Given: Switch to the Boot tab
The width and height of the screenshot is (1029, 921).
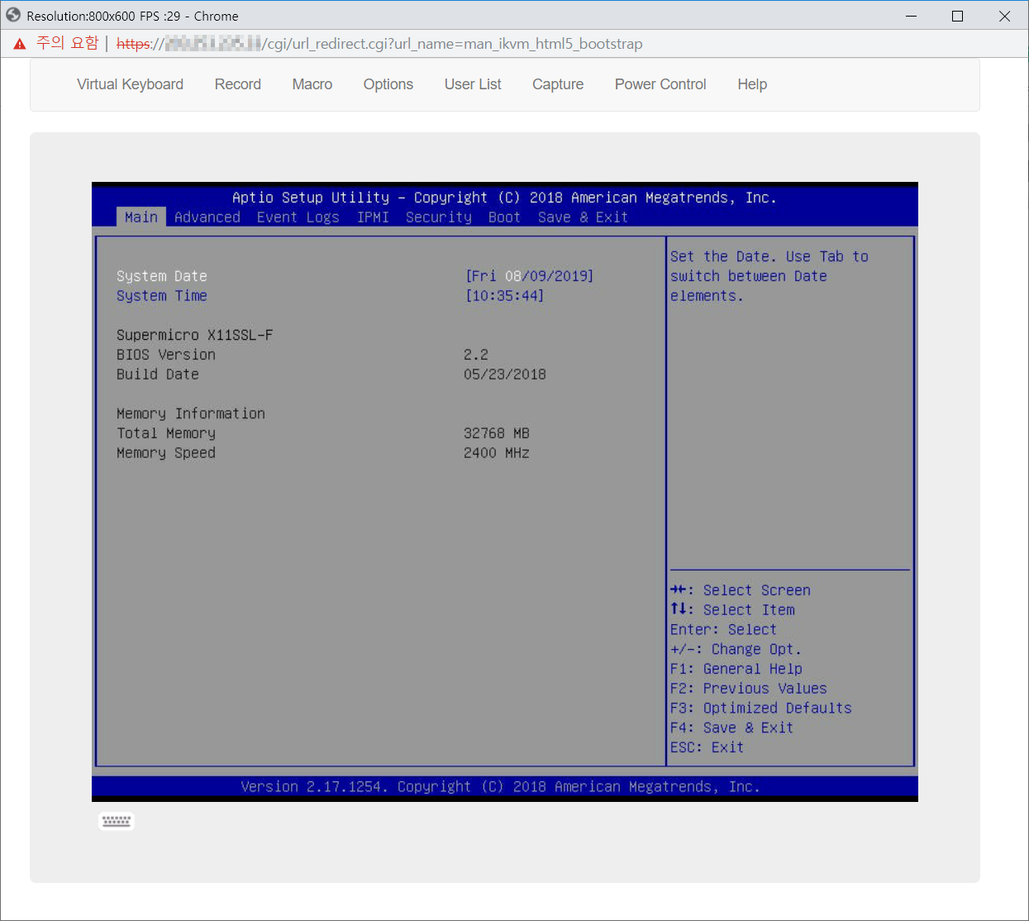Looking at the screenshot, I should (504, 217).
